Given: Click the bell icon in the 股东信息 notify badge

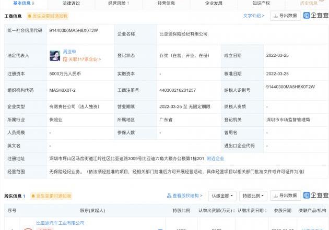Looking at the screenshot, I should tap(33, 196).
